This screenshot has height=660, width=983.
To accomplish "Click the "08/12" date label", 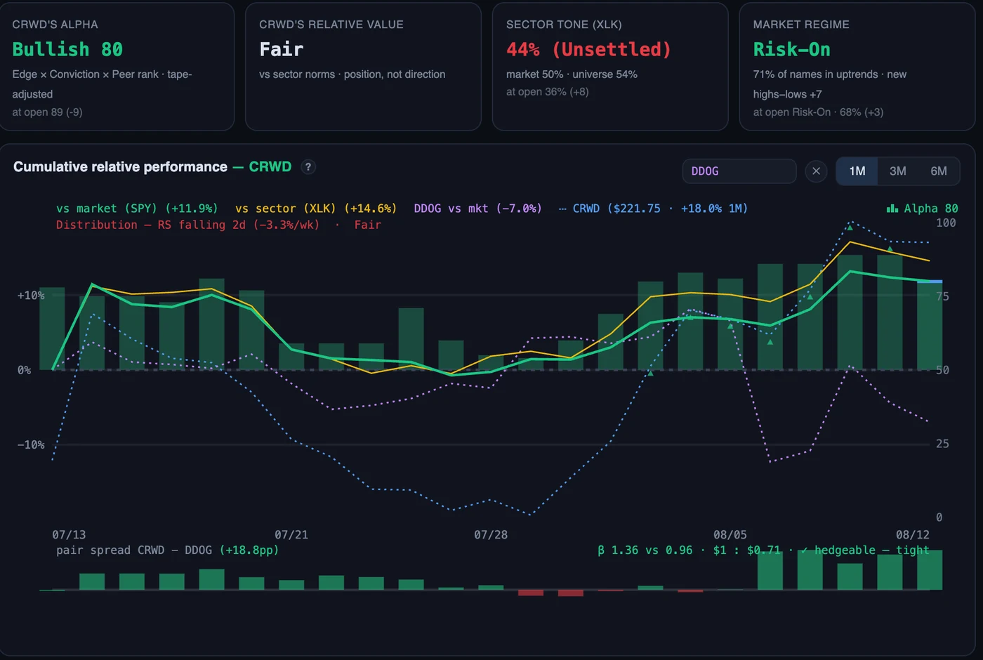I will click(912, 534).
